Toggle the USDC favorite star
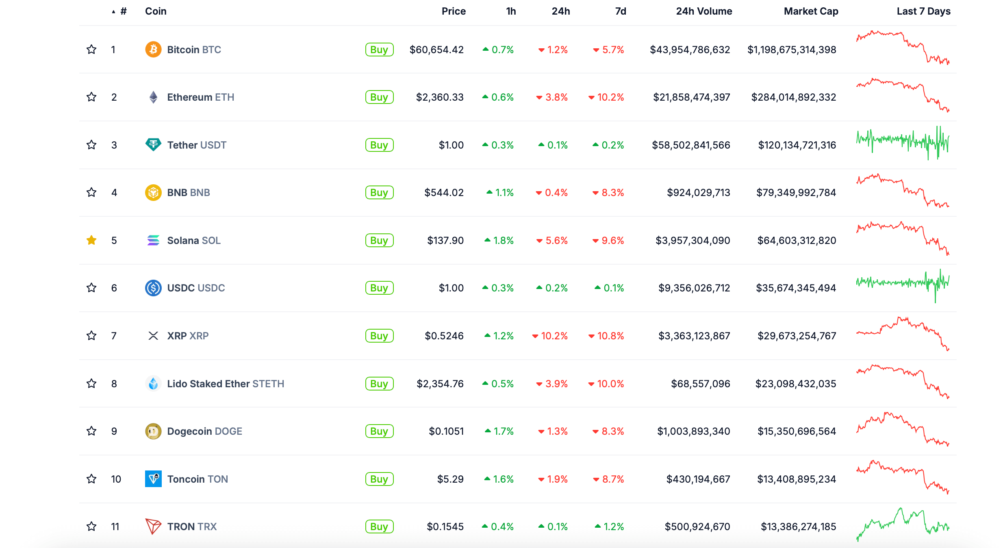 [91, 288]
